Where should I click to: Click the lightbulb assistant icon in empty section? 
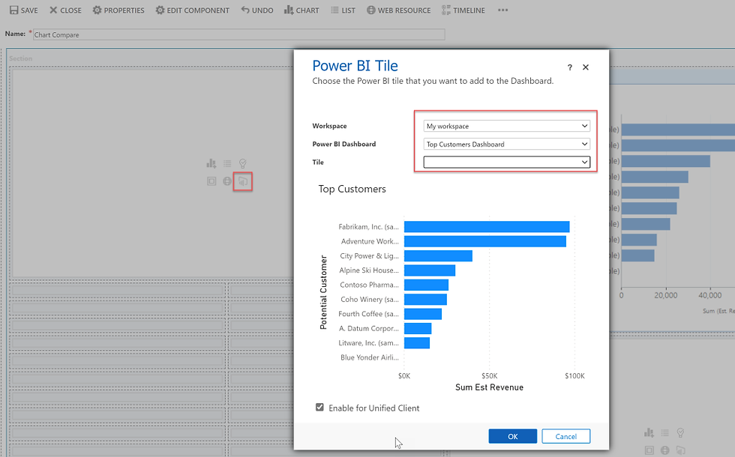(243, 163)
